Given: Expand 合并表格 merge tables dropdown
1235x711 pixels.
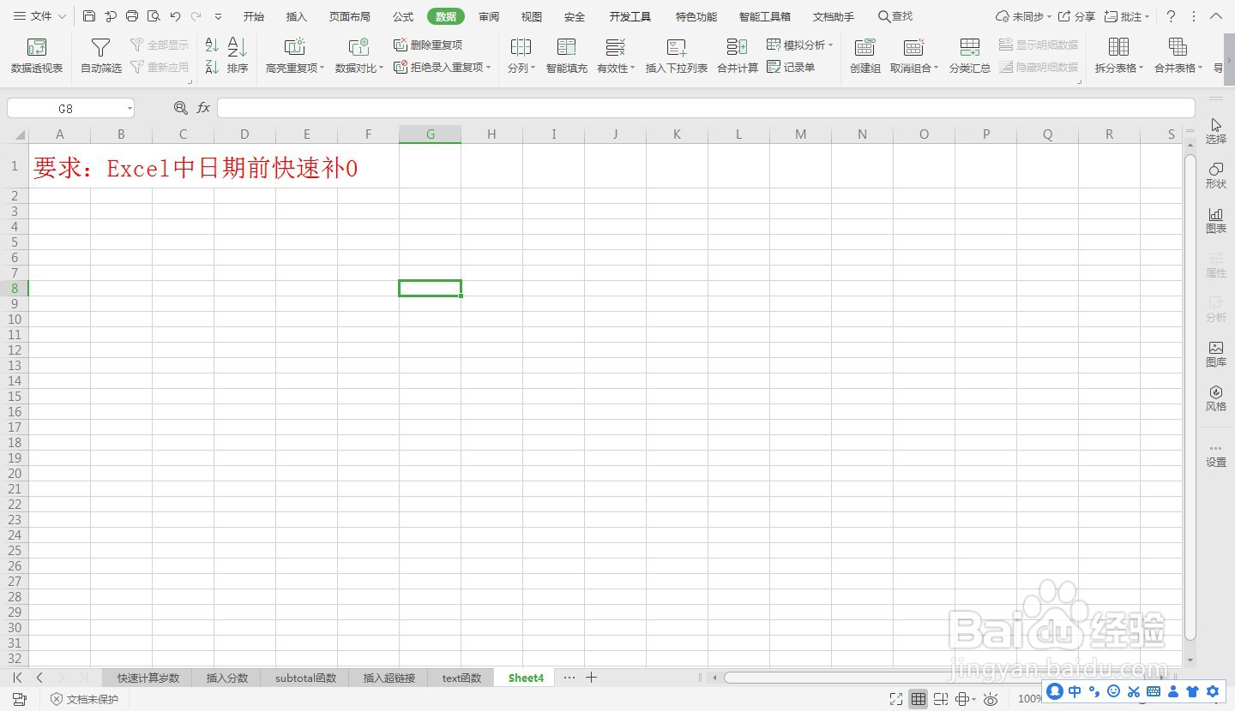Looking at the screenshot, I should point(1200,69).
